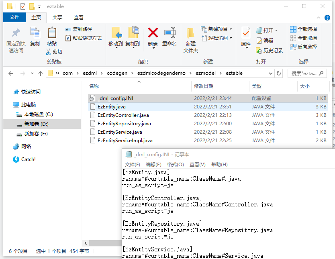Click Select none in the ribbon
Viewport: 335px width, 259px height.
303,38
